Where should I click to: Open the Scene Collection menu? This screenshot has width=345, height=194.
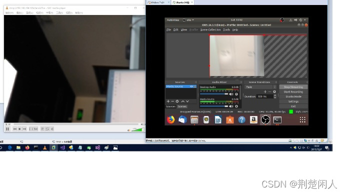click(210, 29)
